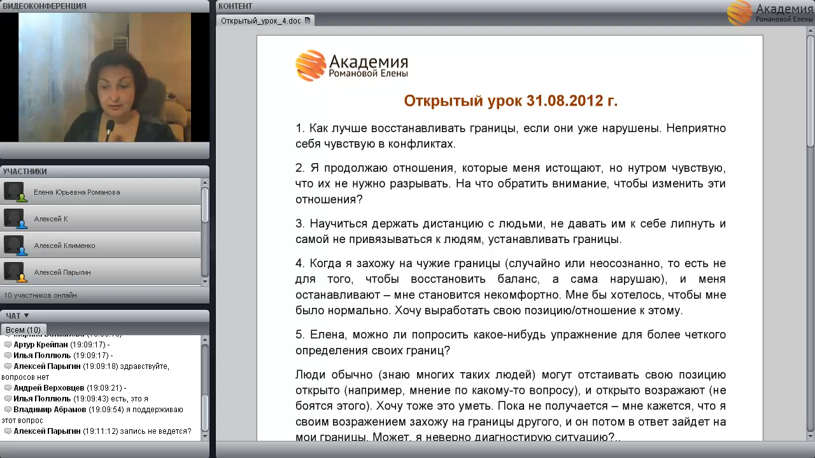Click the КОНТЕНТ panel header

[x=515, y=6]
